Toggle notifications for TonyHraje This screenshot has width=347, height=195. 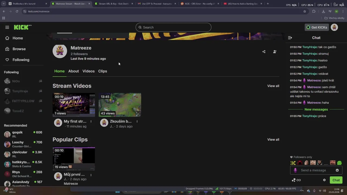[x=40, y=91]
